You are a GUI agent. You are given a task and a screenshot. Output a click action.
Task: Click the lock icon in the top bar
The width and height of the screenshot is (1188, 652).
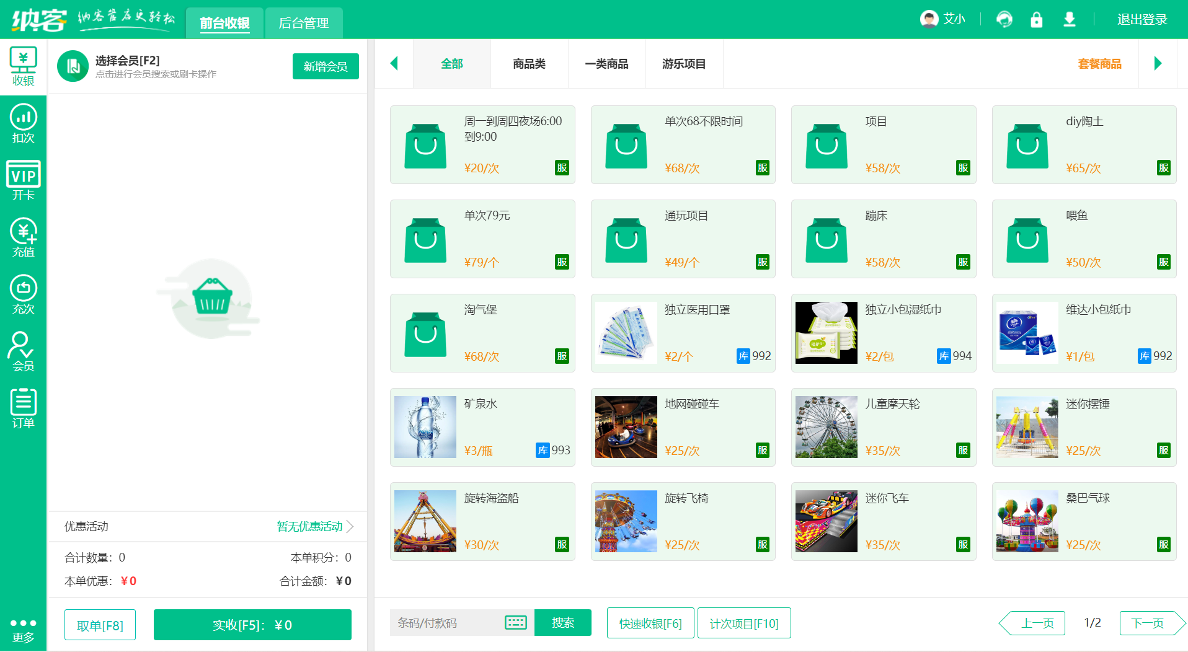coord(1036,19)
